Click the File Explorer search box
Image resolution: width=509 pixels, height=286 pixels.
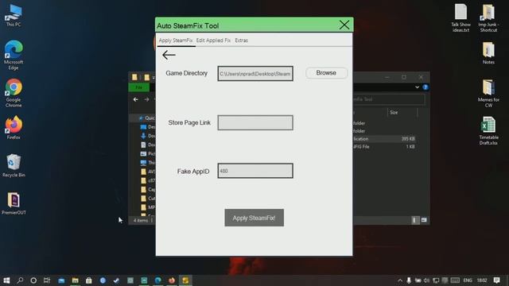(x=389, y=99)
